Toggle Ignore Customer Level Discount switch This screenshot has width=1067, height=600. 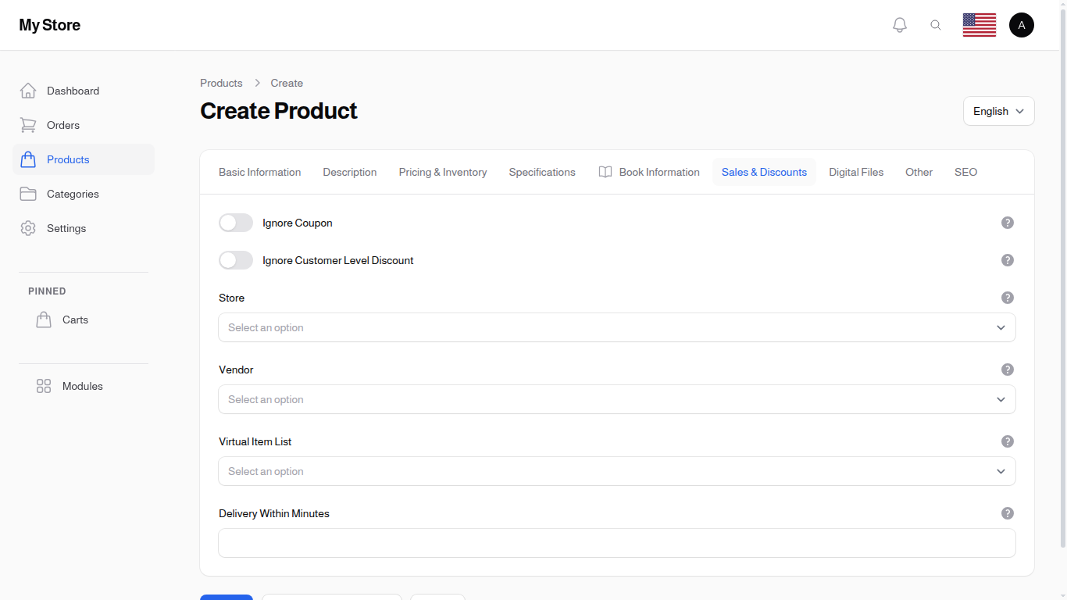pyautogui.click(x=236, y=260)
